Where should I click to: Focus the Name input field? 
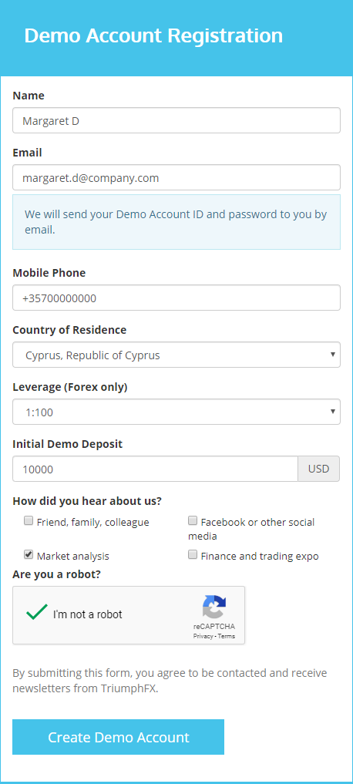[x=176, y=120]
